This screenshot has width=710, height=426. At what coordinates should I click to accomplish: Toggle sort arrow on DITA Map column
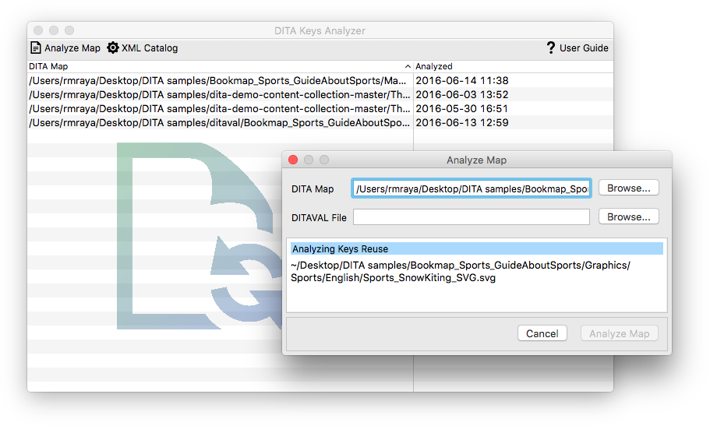click(x=408, y=66)
